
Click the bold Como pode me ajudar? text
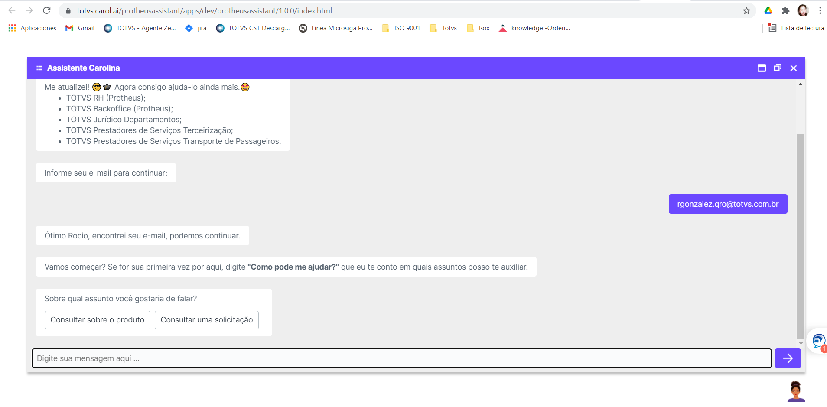(x=293, y=267)
